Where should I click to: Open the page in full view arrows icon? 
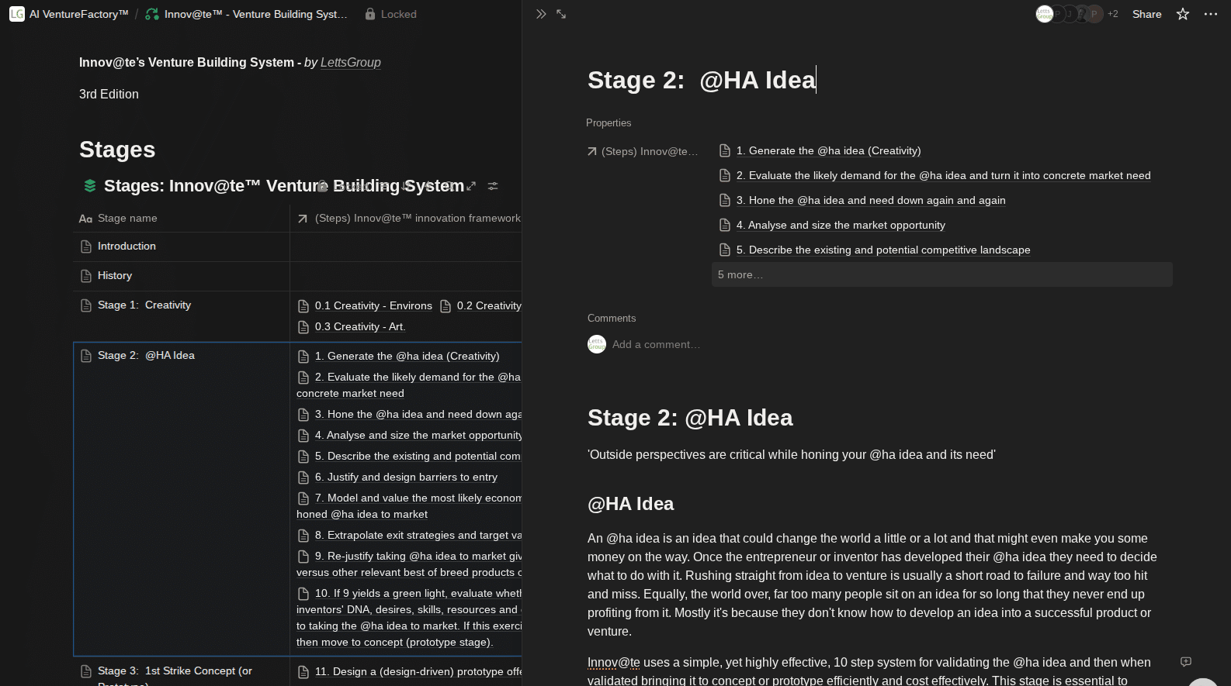(561, 14)
